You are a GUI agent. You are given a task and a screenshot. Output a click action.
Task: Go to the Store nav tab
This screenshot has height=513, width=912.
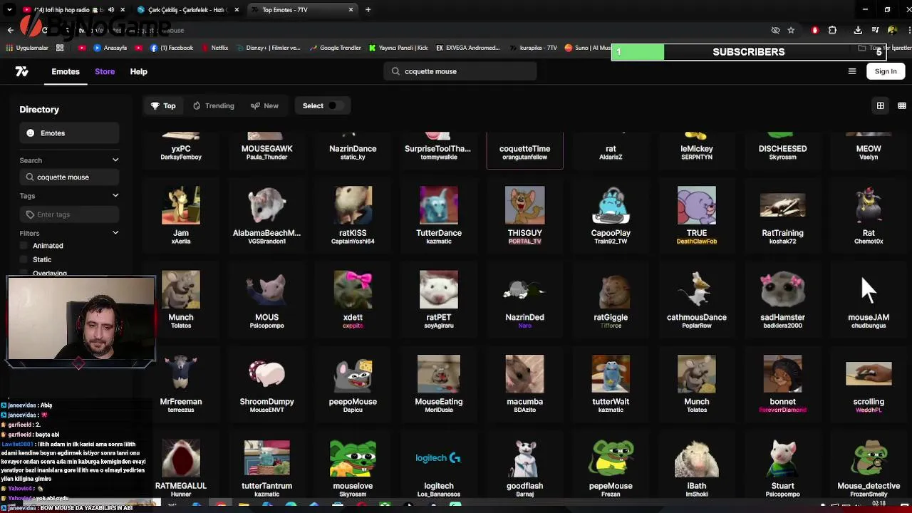[105, 71]
